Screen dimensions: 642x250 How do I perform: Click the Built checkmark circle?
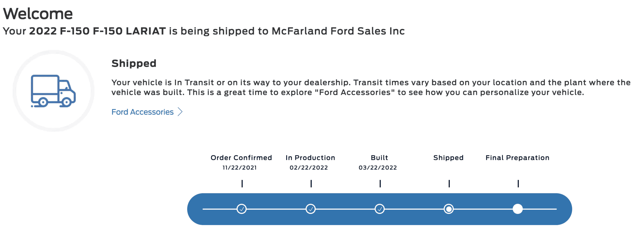click(380, 209)
